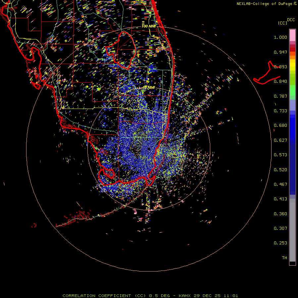Image resolution: width=298 pixels, height=298 pixels.
Task: Click the 1.000 value on the color scale
Action: [280, 37]
